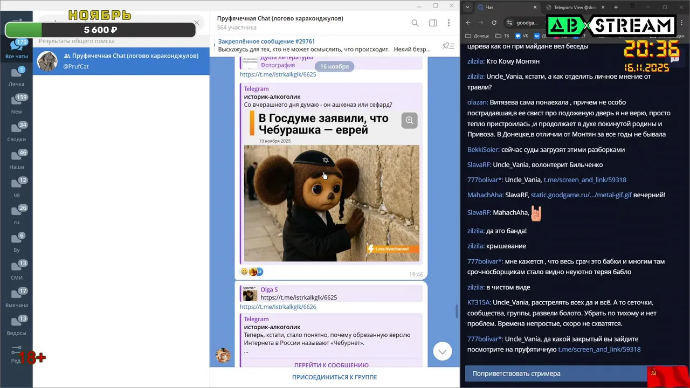Click username MahachAha in stream chat

click(x=485, y=195)
